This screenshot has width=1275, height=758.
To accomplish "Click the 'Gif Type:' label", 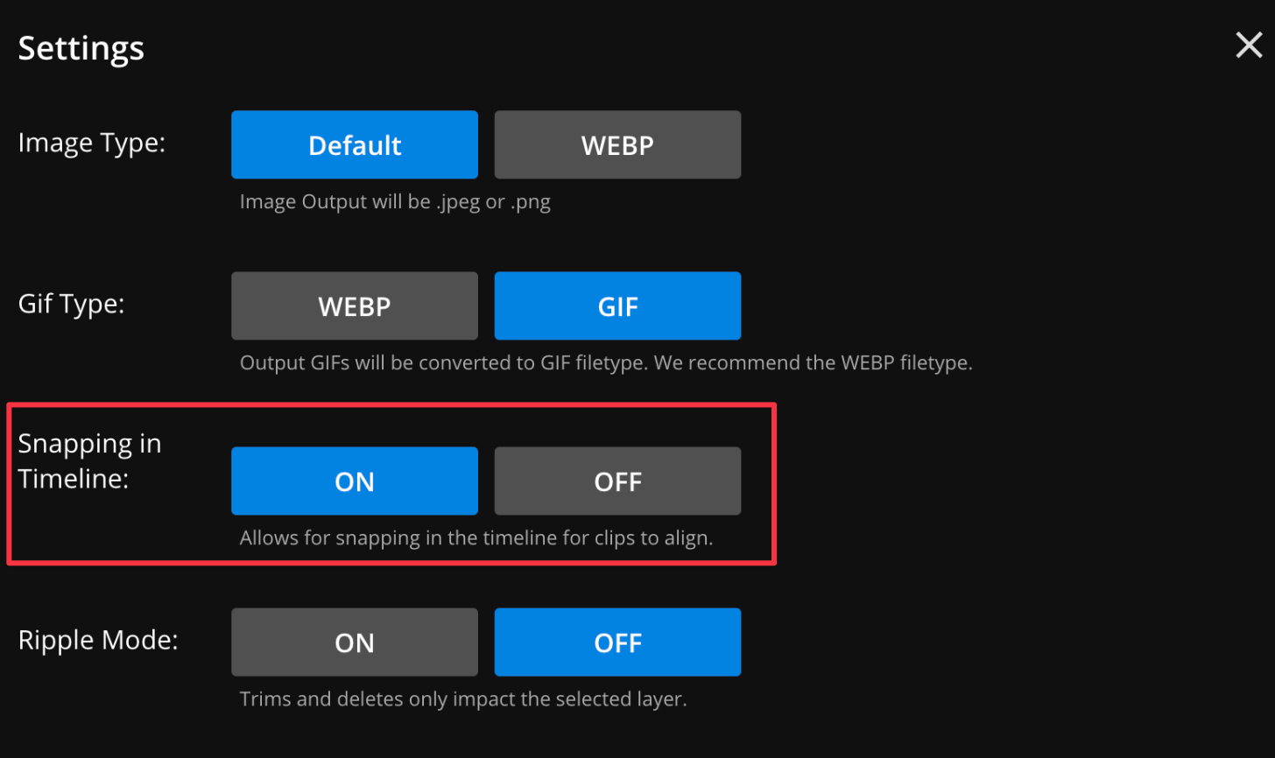I will point(71,304).
